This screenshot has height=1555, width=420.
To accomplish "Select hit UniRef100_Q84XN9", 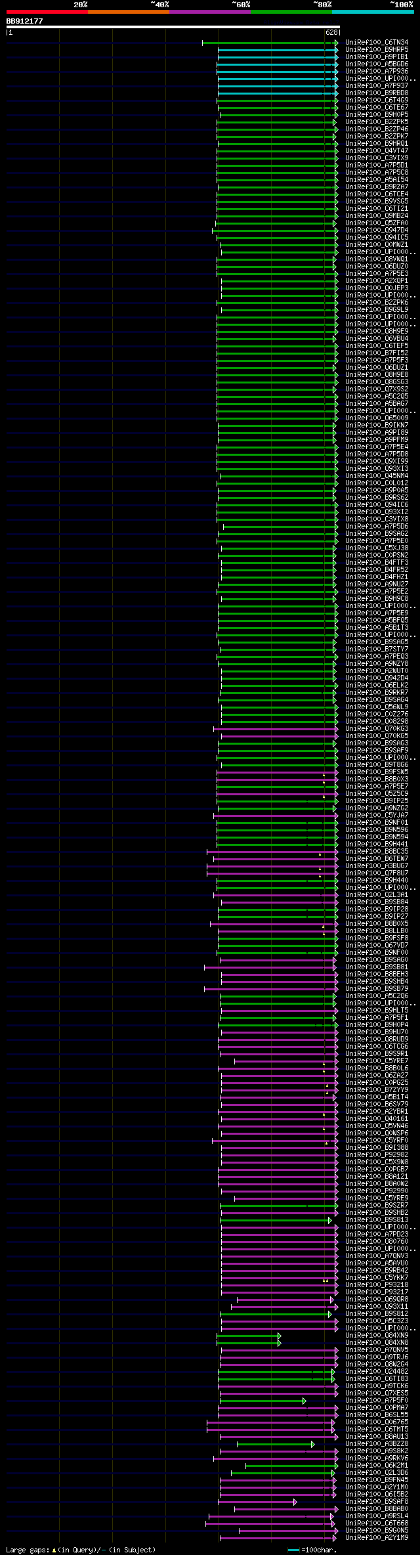I will (377, 1336).
